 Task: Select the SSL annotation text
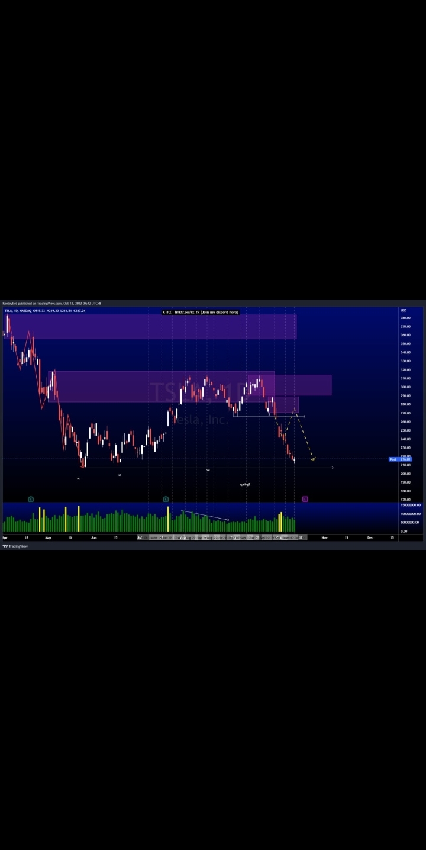point(208,470)
